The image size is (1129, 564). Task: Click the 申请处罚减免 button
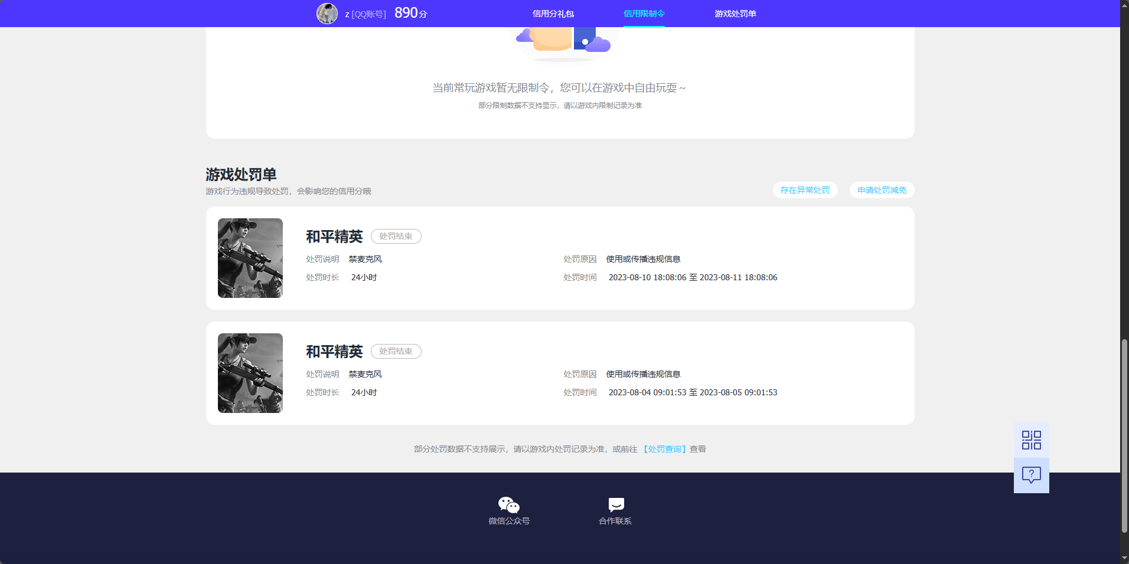pos(882,190)
